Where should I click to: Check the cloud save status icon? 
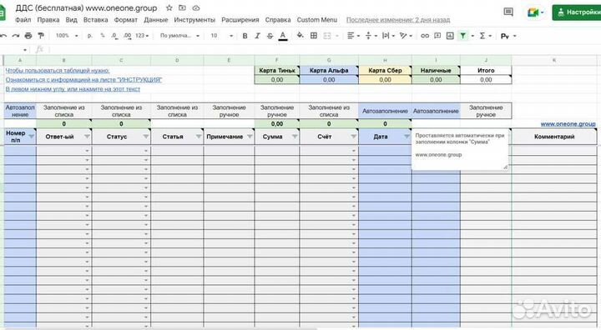coord(196,7)
